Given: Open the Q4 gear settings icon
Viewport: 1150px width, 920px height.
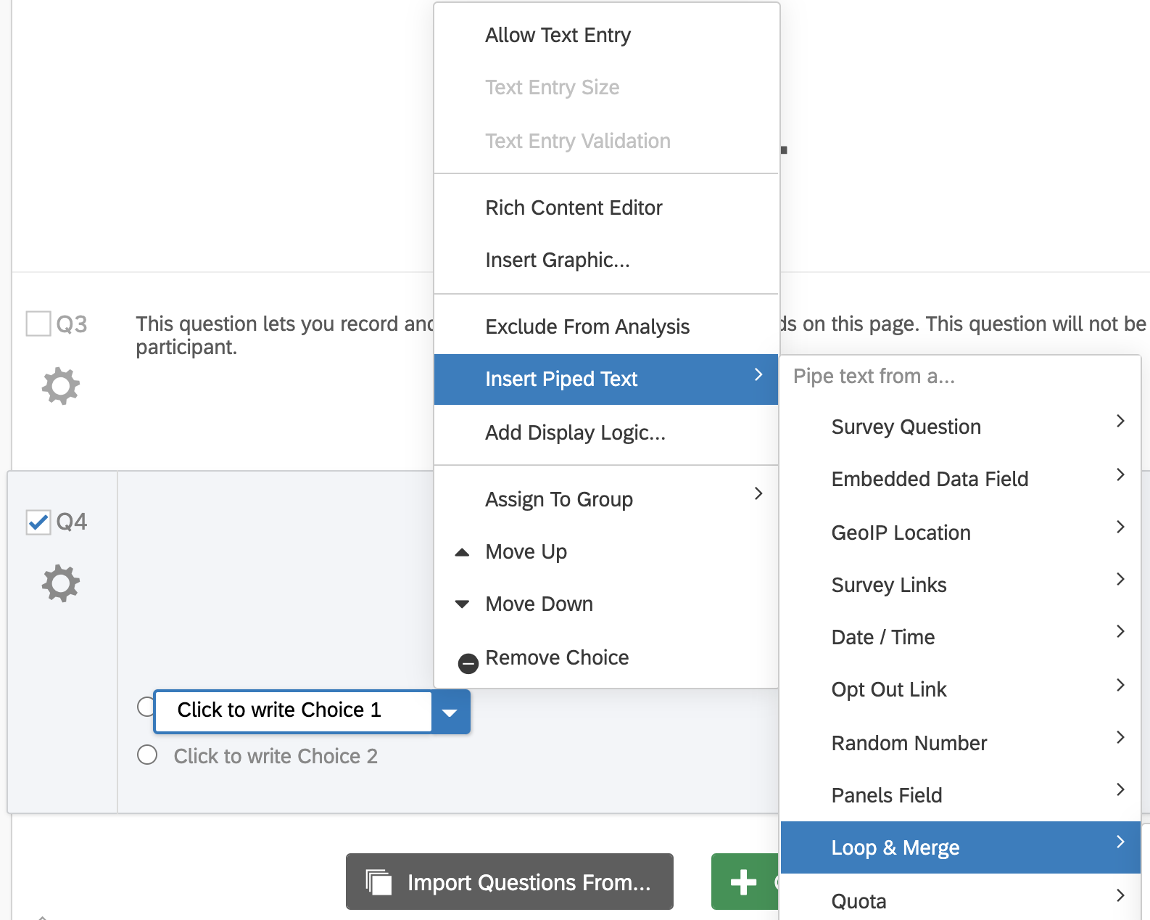Looking at the screenshot, I should click(x=61, y=583).
